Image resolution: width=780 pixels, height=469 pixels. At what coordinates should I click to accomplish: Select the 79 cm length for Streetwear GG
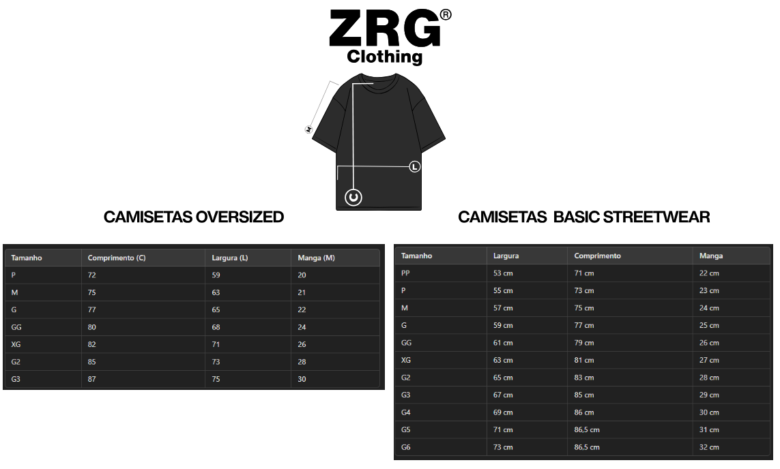(x=584, y=343)
